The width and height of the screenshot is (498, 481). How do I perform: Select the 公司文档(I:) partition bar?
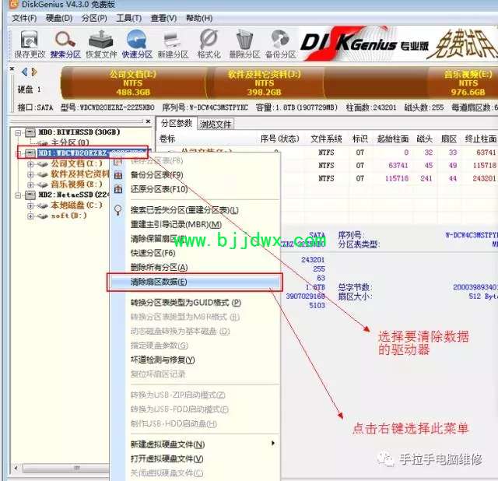coord(133,83)
